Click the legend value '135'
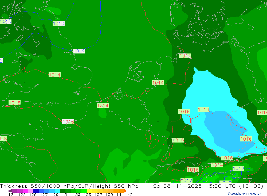 click(x=87, y=194)
